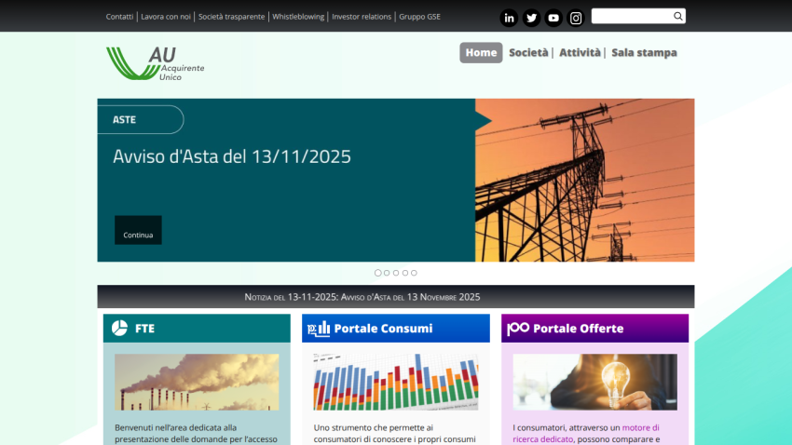
Task: Open the Sala stampa menu
Action: coord(644,52)
